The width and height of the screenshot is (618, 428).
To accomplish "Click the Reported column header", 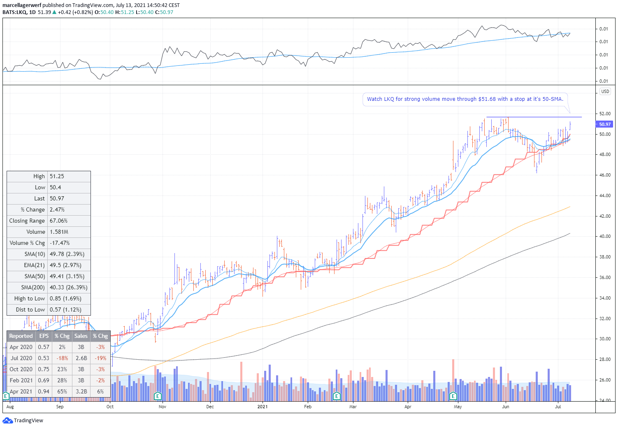I will (x=21, y=336).
